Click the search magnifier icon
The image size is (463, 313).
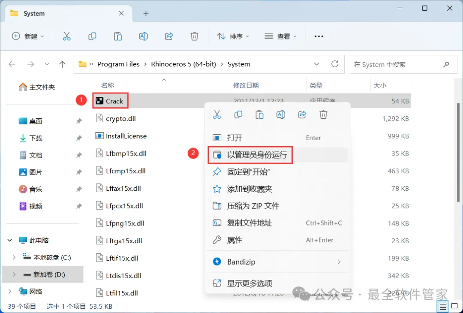pos(446,64)
